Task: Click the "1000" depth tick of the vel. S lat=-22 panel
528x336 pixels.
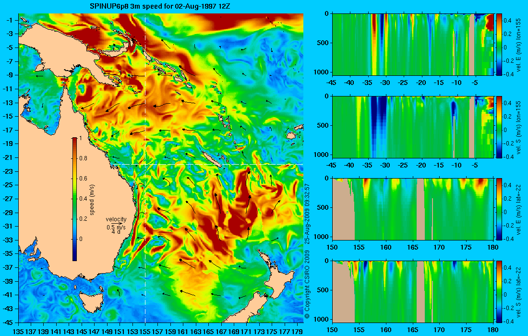Action: [322, 319]
